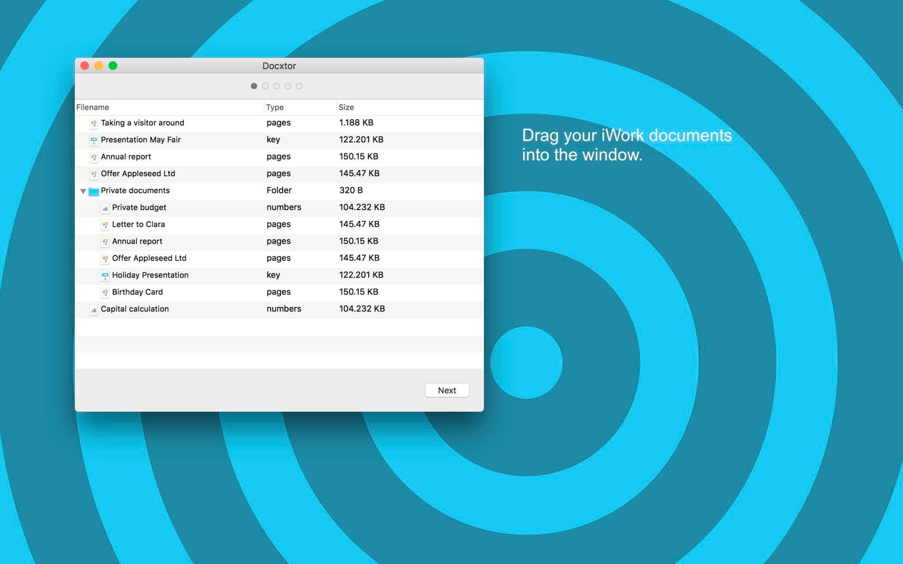Click the 320 B folder size value

tap(351, 190)
